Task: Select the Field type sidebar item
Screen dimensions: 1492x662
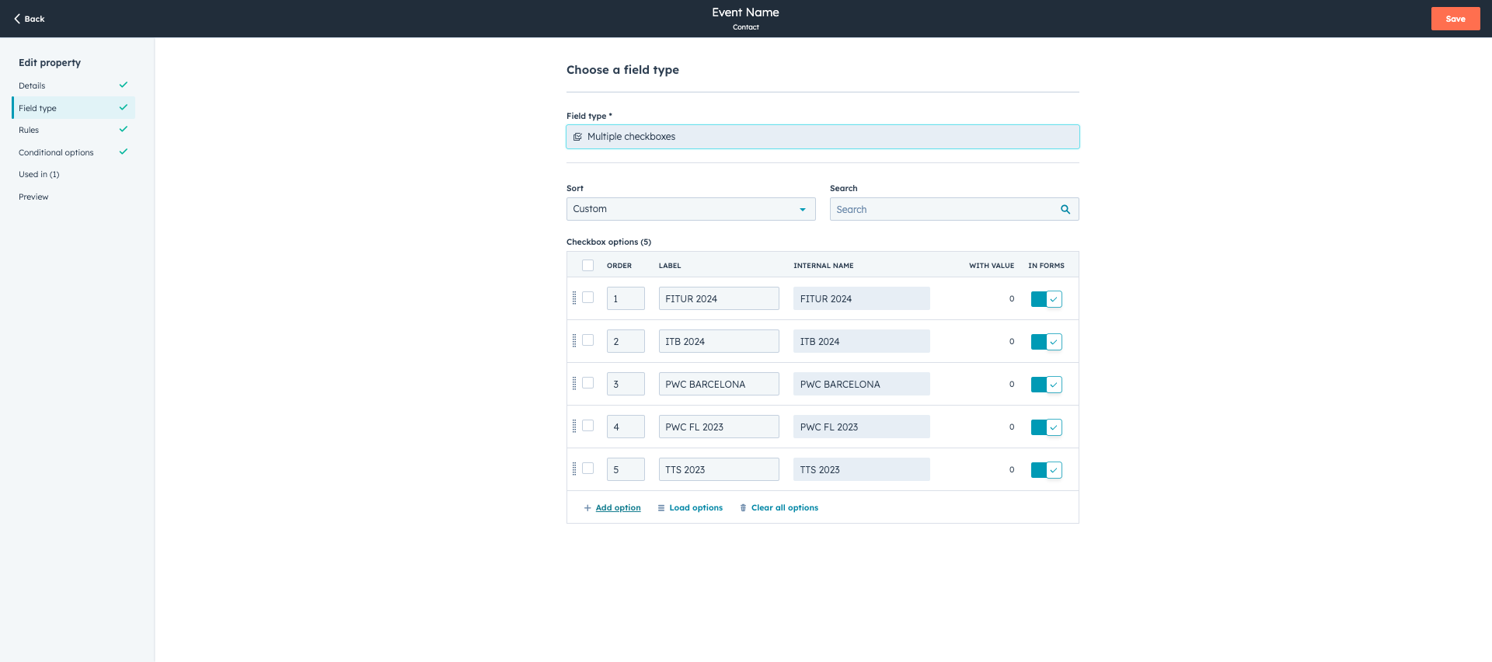Action: [73, 108]
